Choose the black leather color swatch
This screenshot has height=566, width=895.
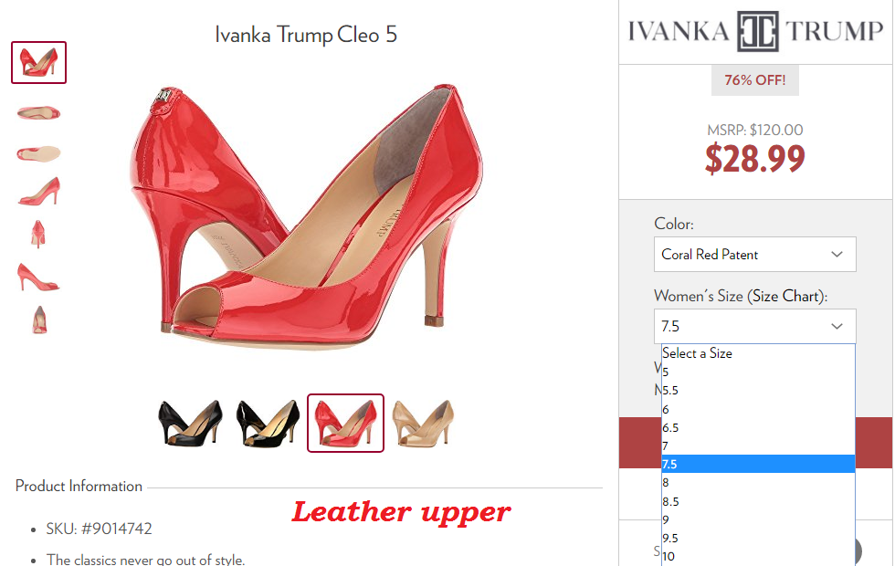[190, 423]
